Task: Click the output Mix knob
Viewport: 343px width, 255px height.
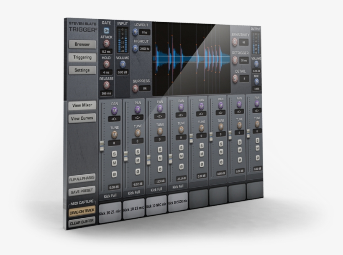Action: point(256,82)
